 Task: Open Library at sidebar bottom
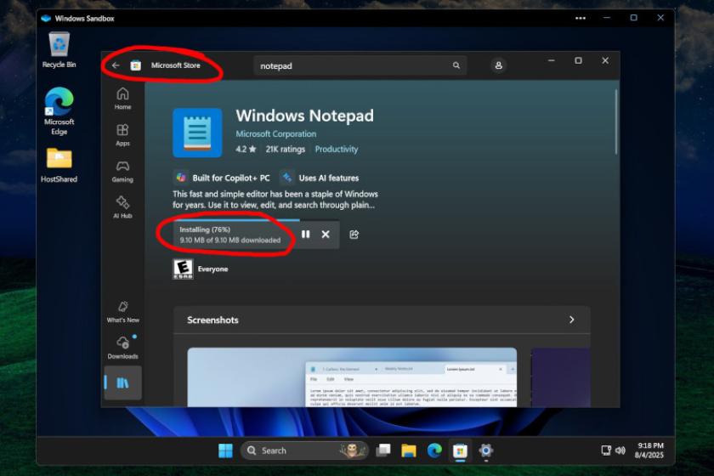point(123,382)
